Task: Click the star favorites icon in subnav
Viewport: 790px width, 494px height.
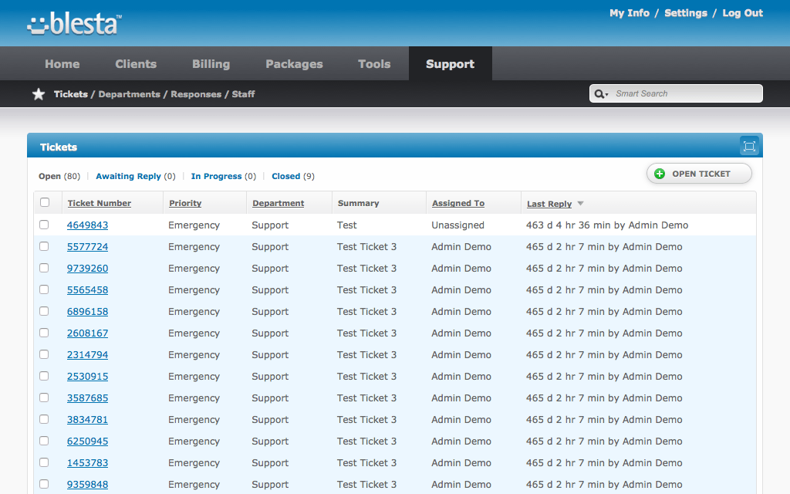Action: click(39, 94)
